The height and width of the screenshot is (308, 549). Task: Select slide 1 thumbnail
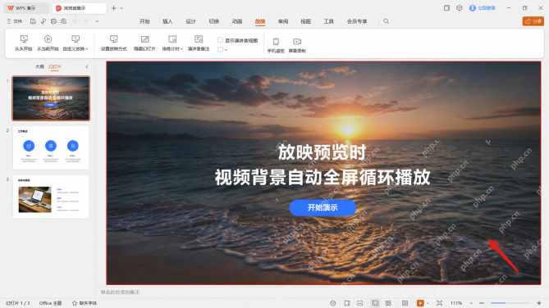51,98
